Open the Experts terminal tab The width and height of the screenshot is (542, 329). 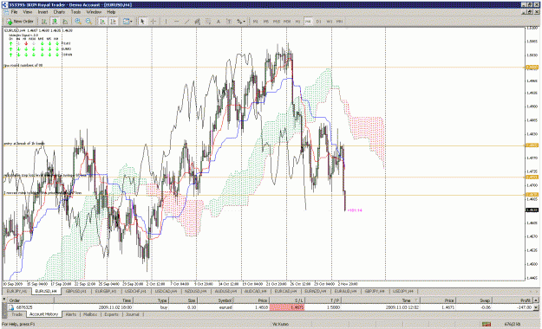point(112,314)
